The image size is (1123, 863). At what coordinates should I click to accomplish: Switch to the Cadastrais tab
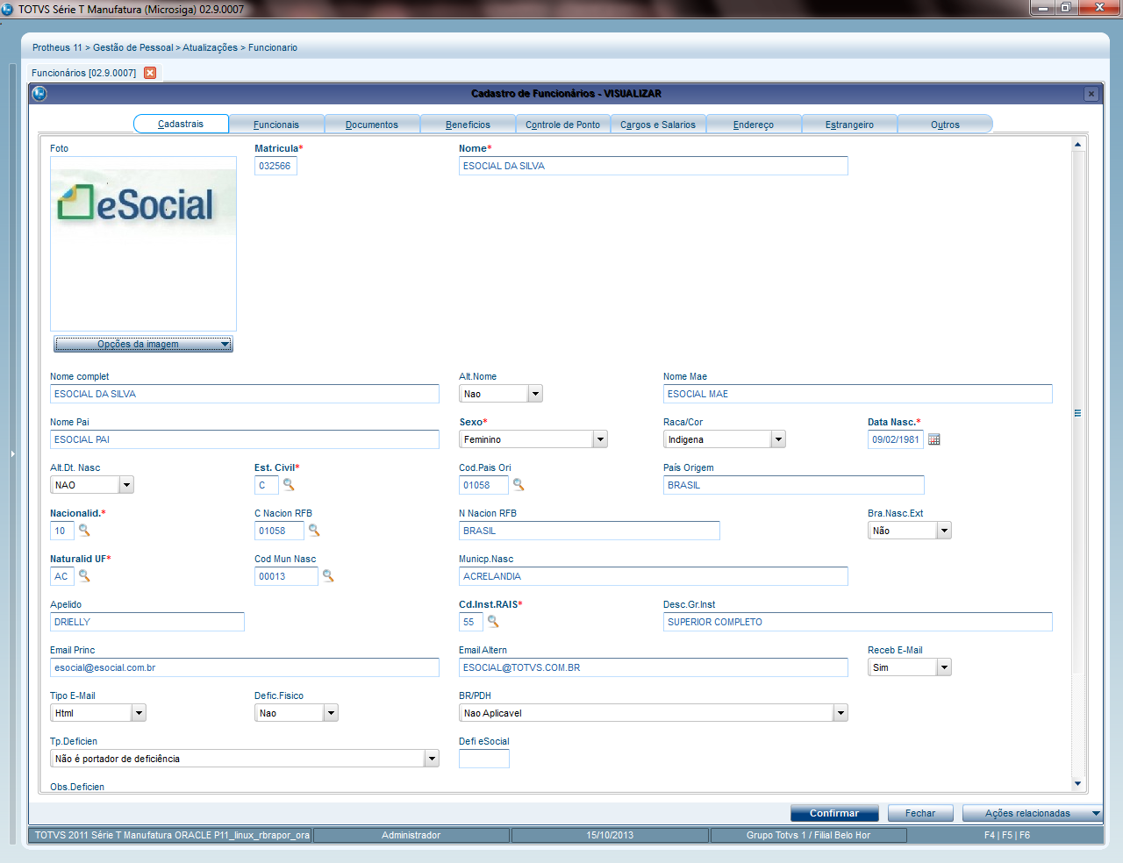click(x=181, y=124)
